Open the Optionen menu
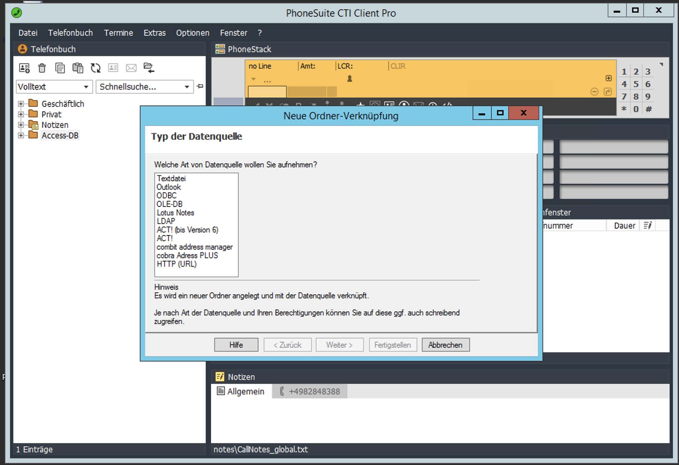 192,33
